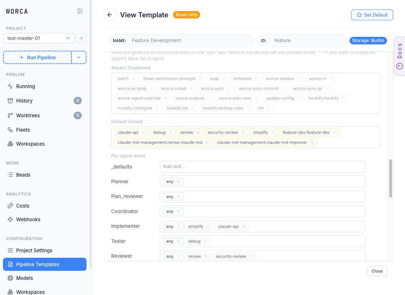This screenshot has height=295, width=405.
Task: Expand the Run Pipeline options arrow
Action: [x=79, y=58]
